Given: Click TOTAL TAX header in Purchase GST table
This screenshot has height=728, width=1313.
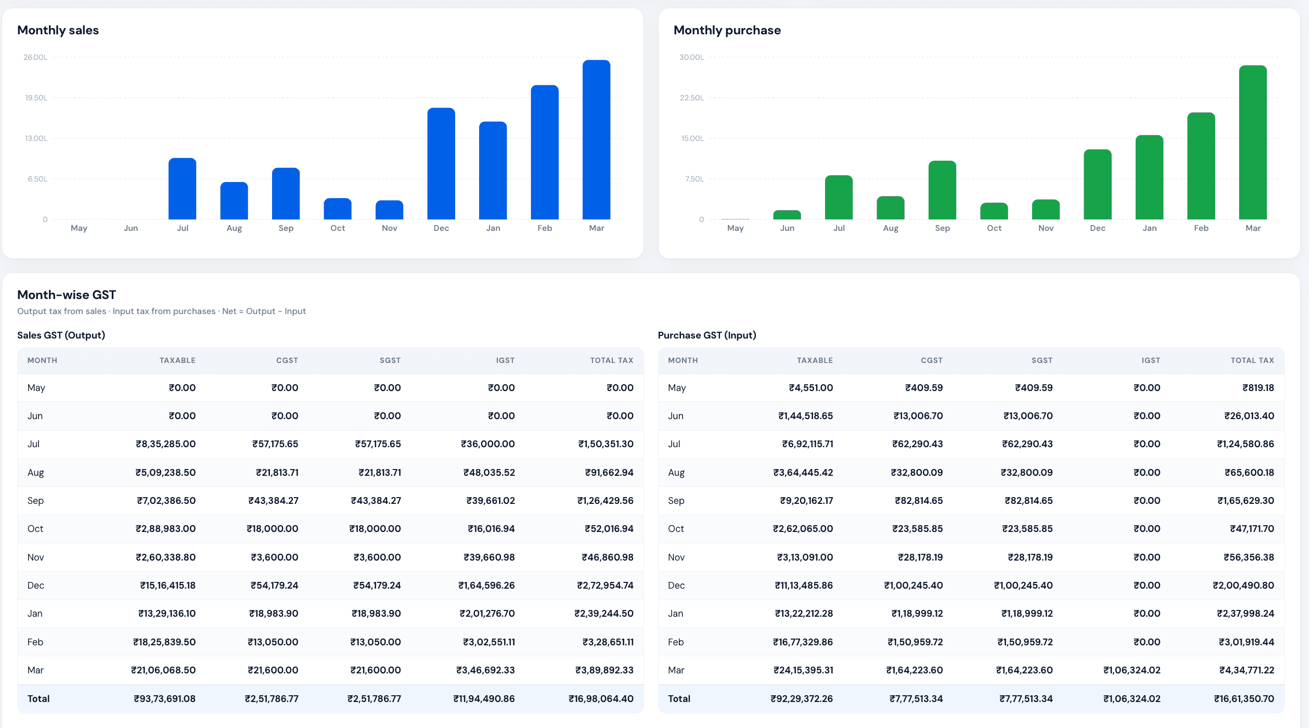Looking at the screenshot, I should point(1252,360).
